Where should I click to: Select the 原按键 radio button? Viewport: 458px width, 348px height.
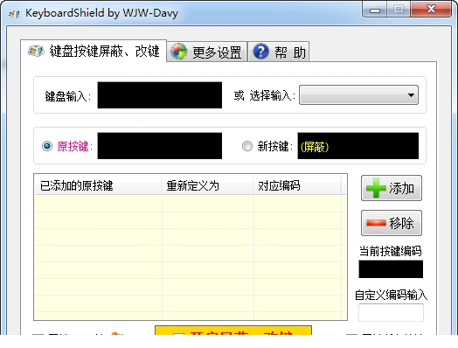[x=47, y=146]
